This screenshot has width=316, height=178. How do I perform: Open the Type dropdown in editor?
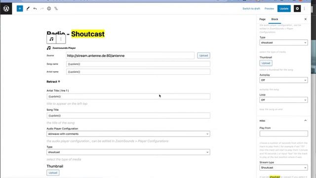(128, 152)
